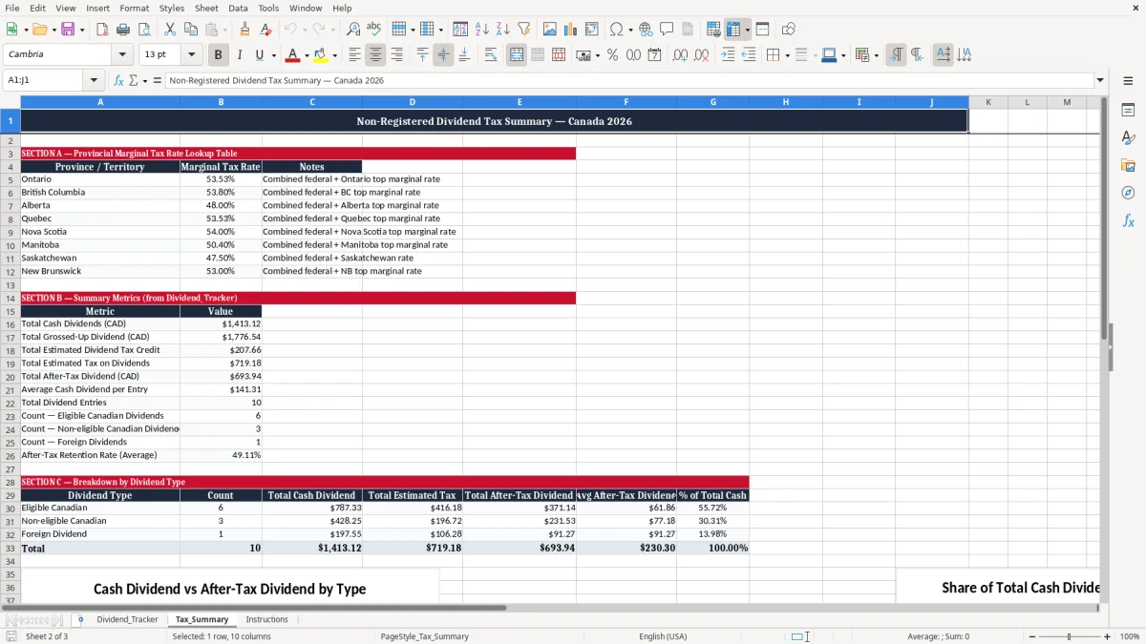Open the font size dropdown
The width and height of the screenshot is (1146, 644).
192,54
